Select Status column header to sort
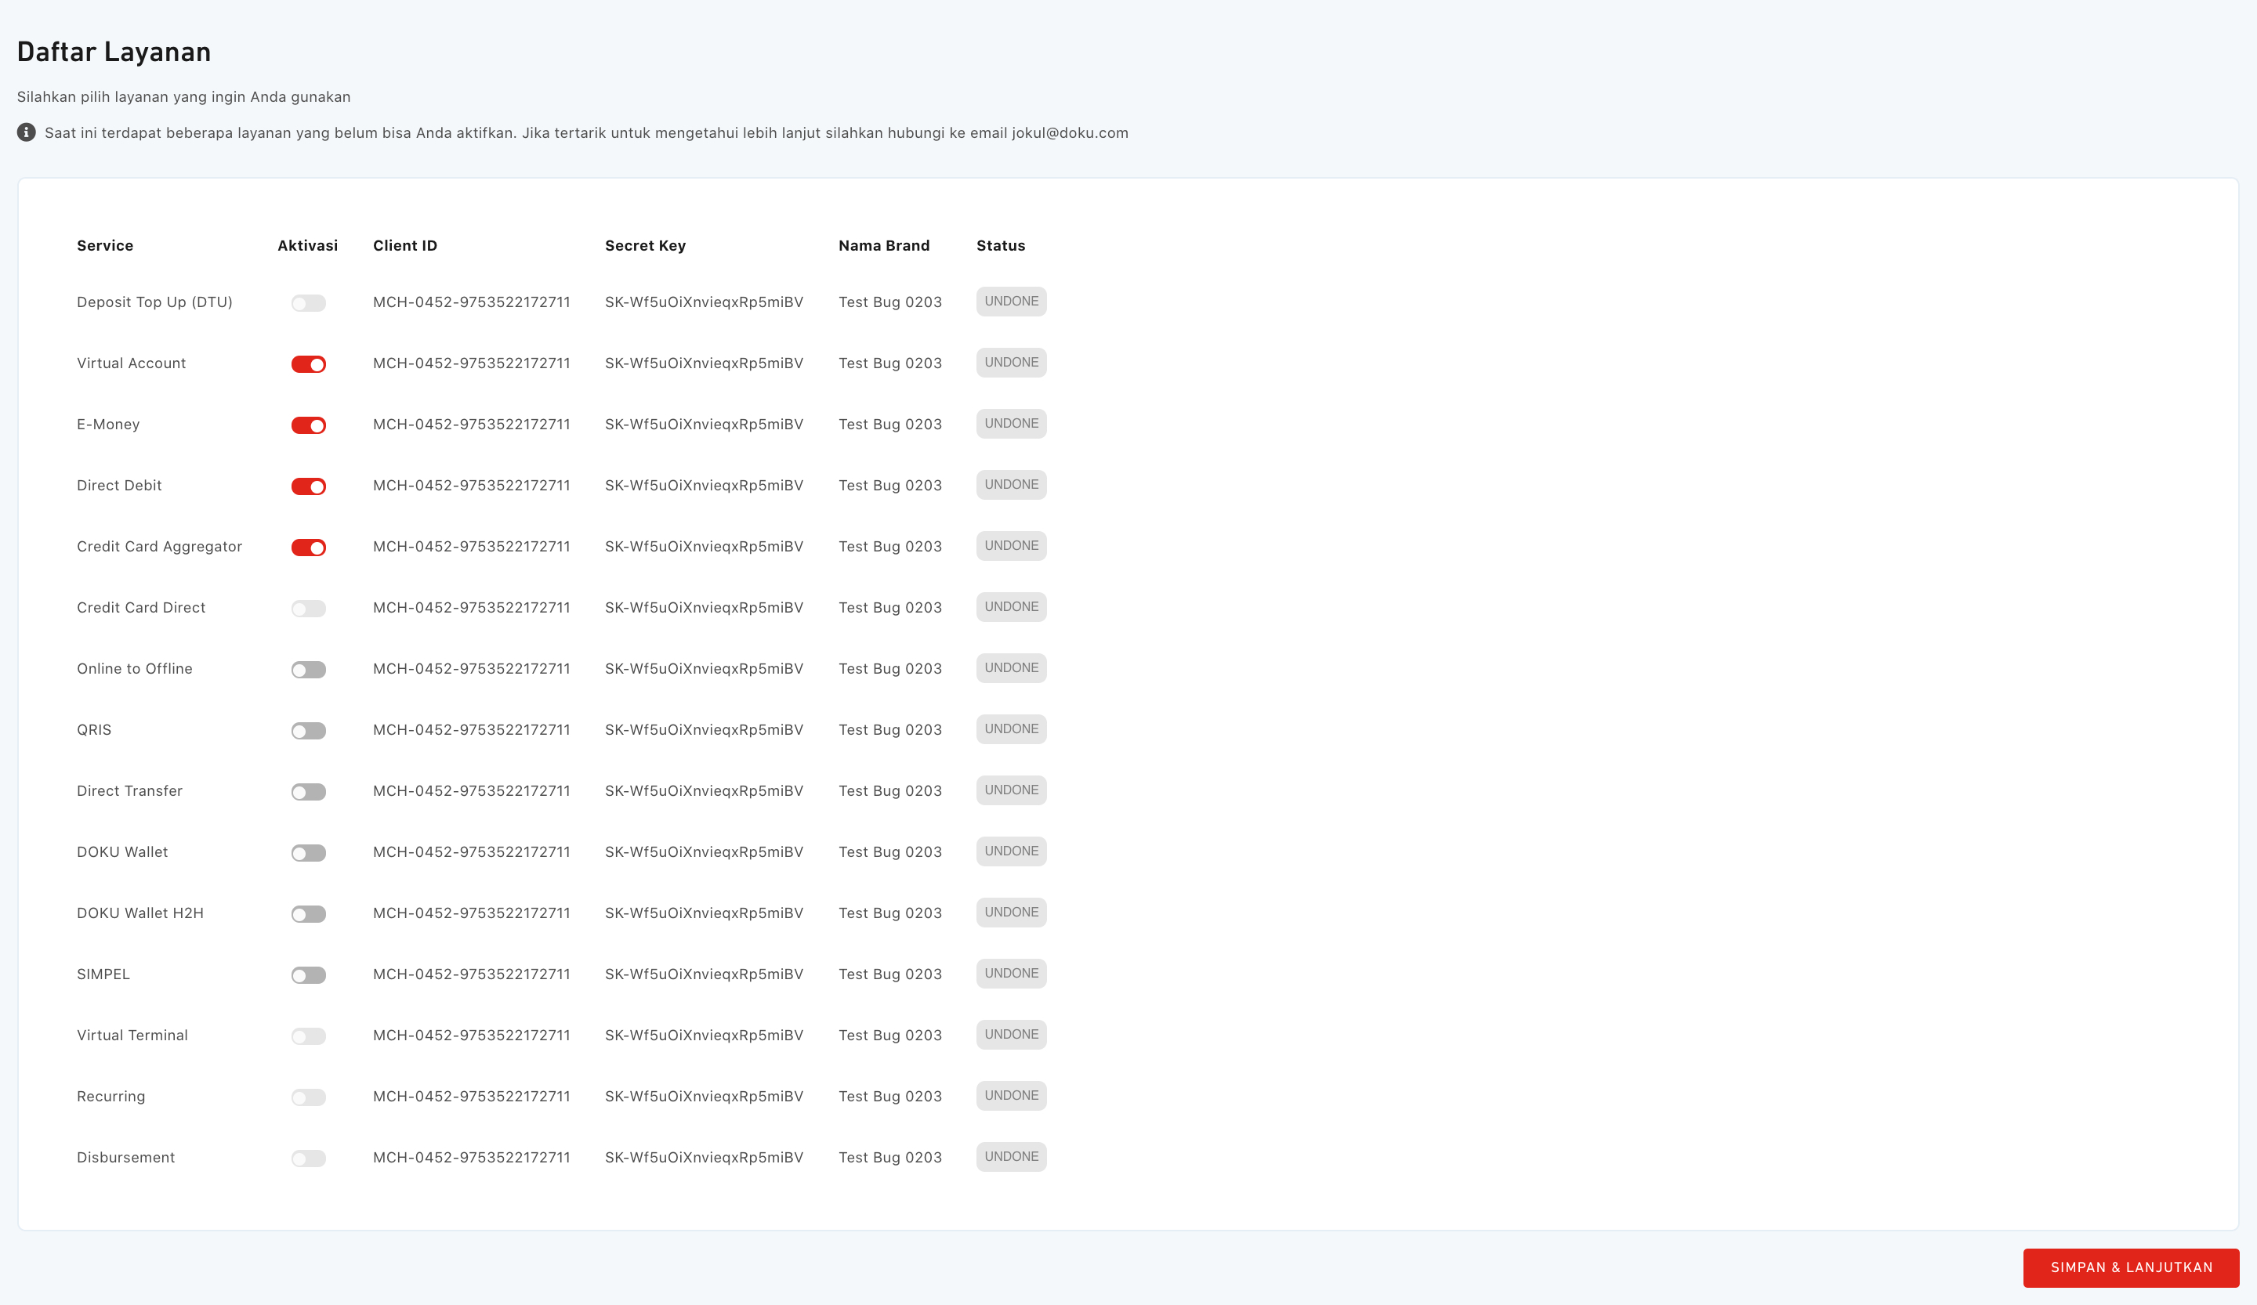 click(x=1002, y=244)
